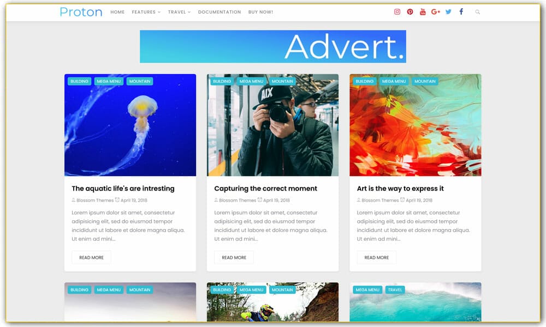Viewport: 546px width, 327px height.
Task: Open the photographer post thumbnail
Action: 272,125
